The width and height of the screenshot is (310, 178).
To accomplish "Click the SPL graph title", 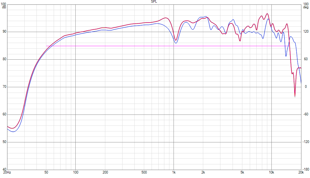I will (154, 1).
